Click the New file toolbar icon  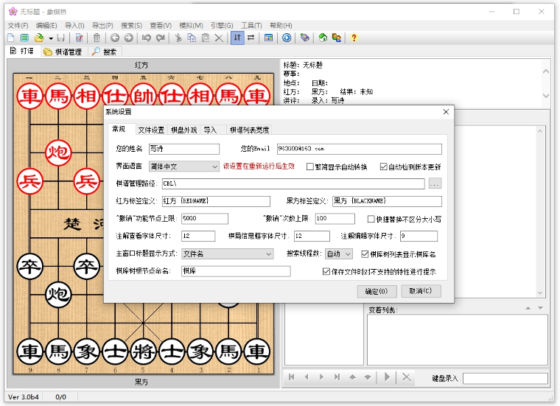(11, 38)
